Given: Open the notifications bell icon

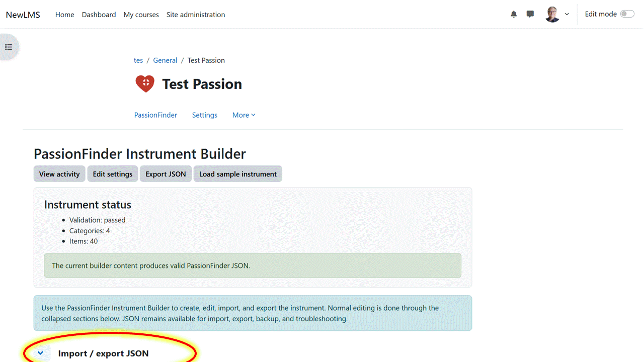Looking at the screenshot, I should pos(514,14).
